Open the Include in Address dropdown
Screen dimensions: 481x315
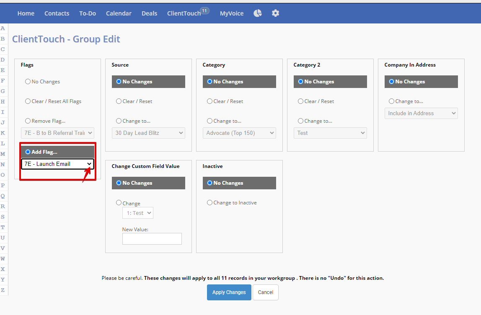[x=421, y=113]
